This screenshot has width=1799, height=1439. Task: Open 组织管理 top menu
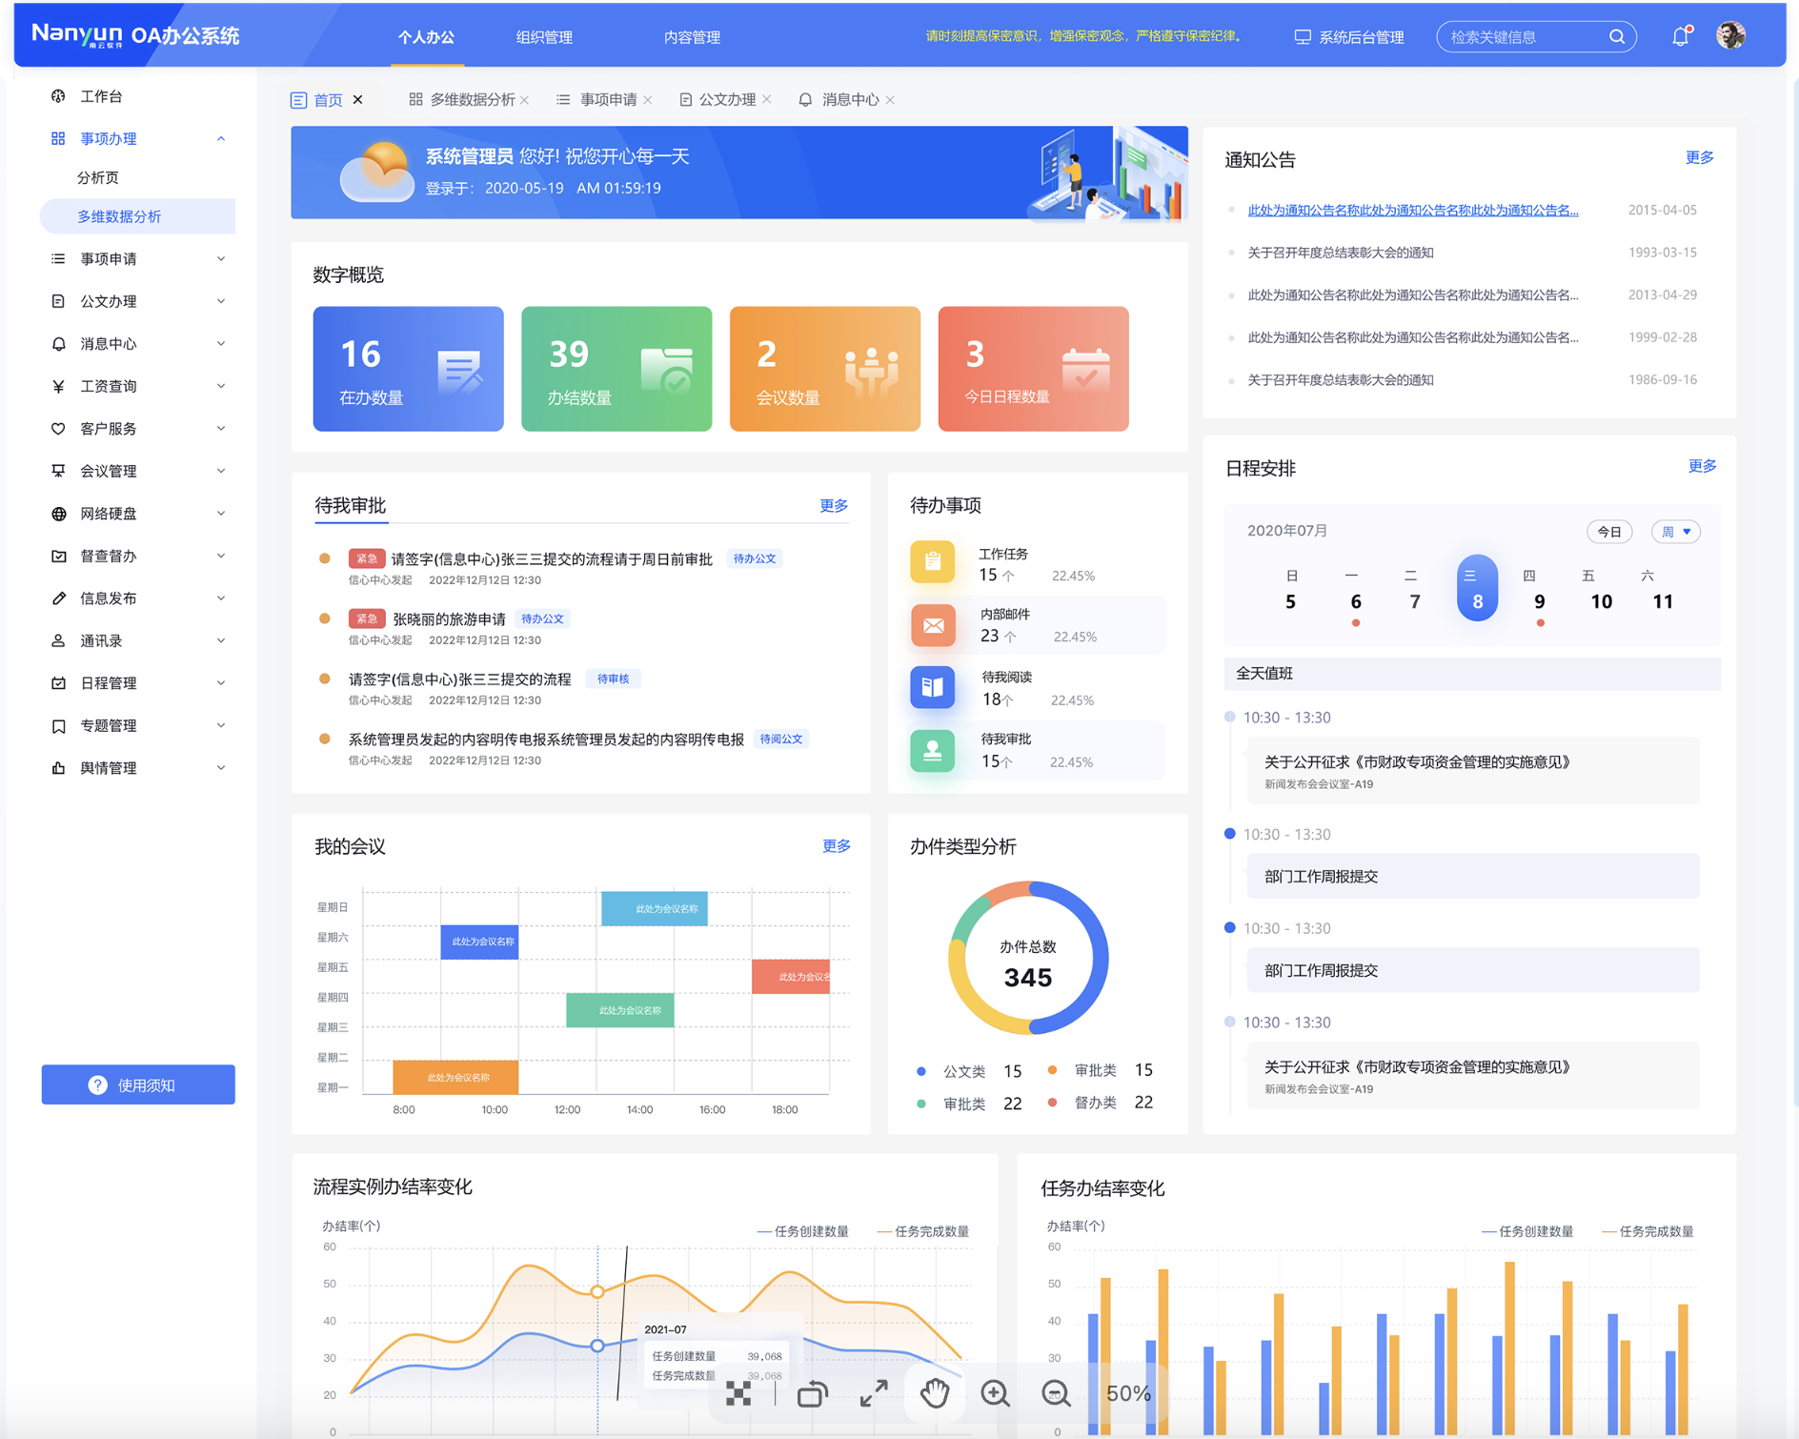click(x=544, y=37)
